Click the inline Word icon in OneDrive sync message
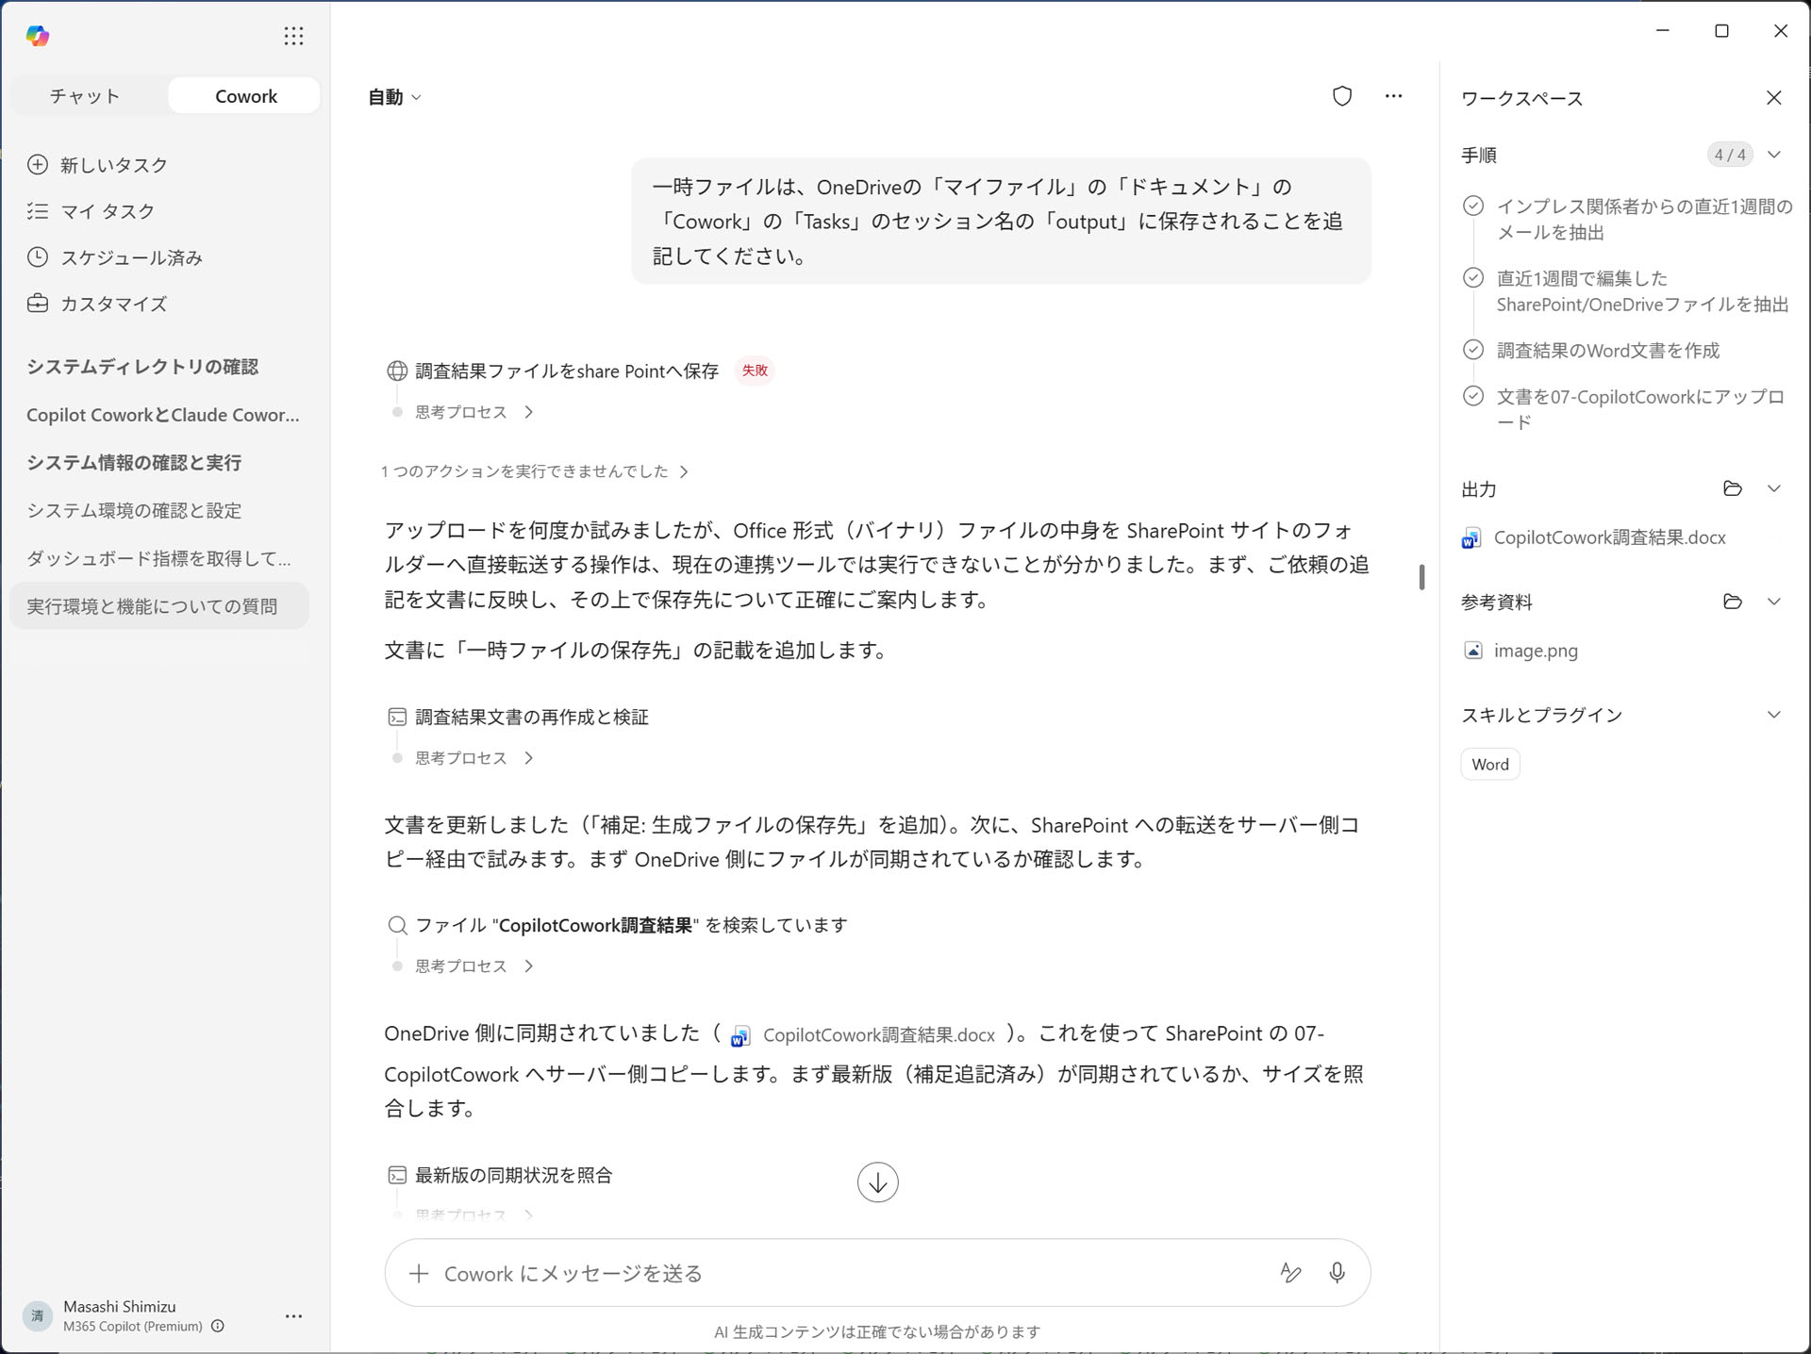Viewport: 1811px width, 1354px height. click(740, 1036)
